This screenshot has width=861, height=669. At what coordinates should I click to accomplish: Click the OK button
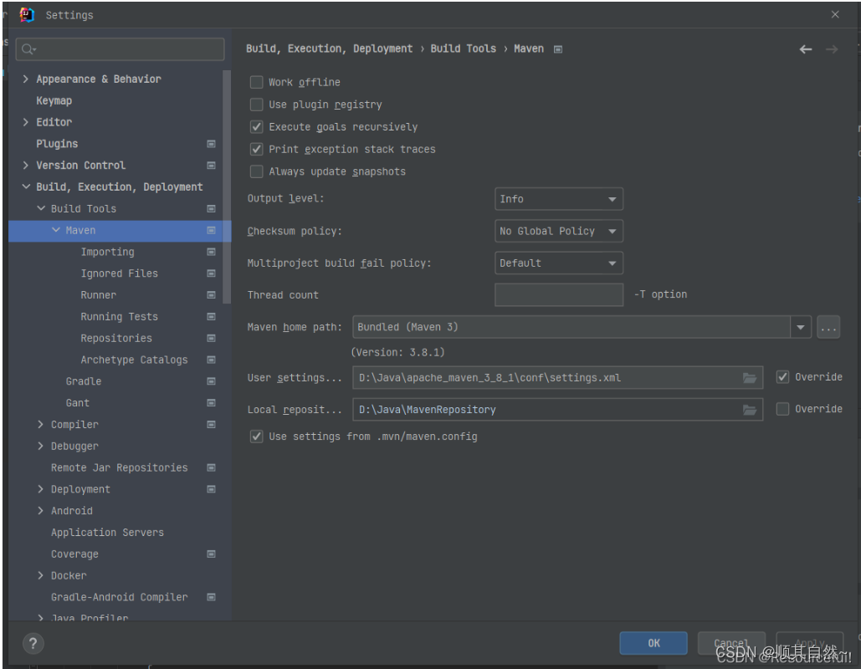653,643
